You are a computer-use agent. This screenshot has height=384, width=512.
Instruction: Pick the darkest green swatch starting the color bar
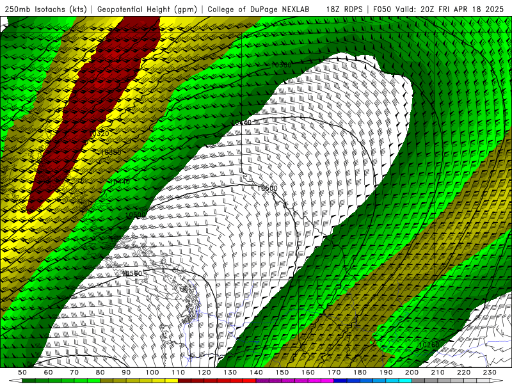point(29,381)
